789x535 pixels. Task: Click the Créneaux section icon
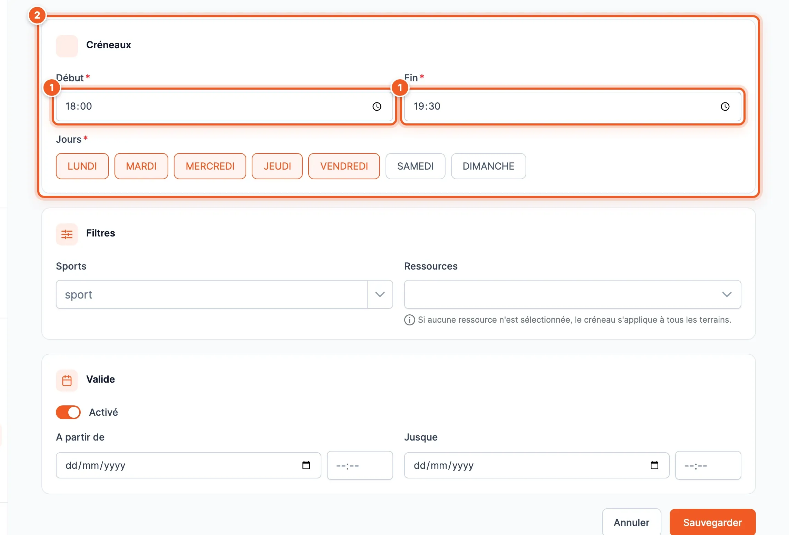coord(67,46)
